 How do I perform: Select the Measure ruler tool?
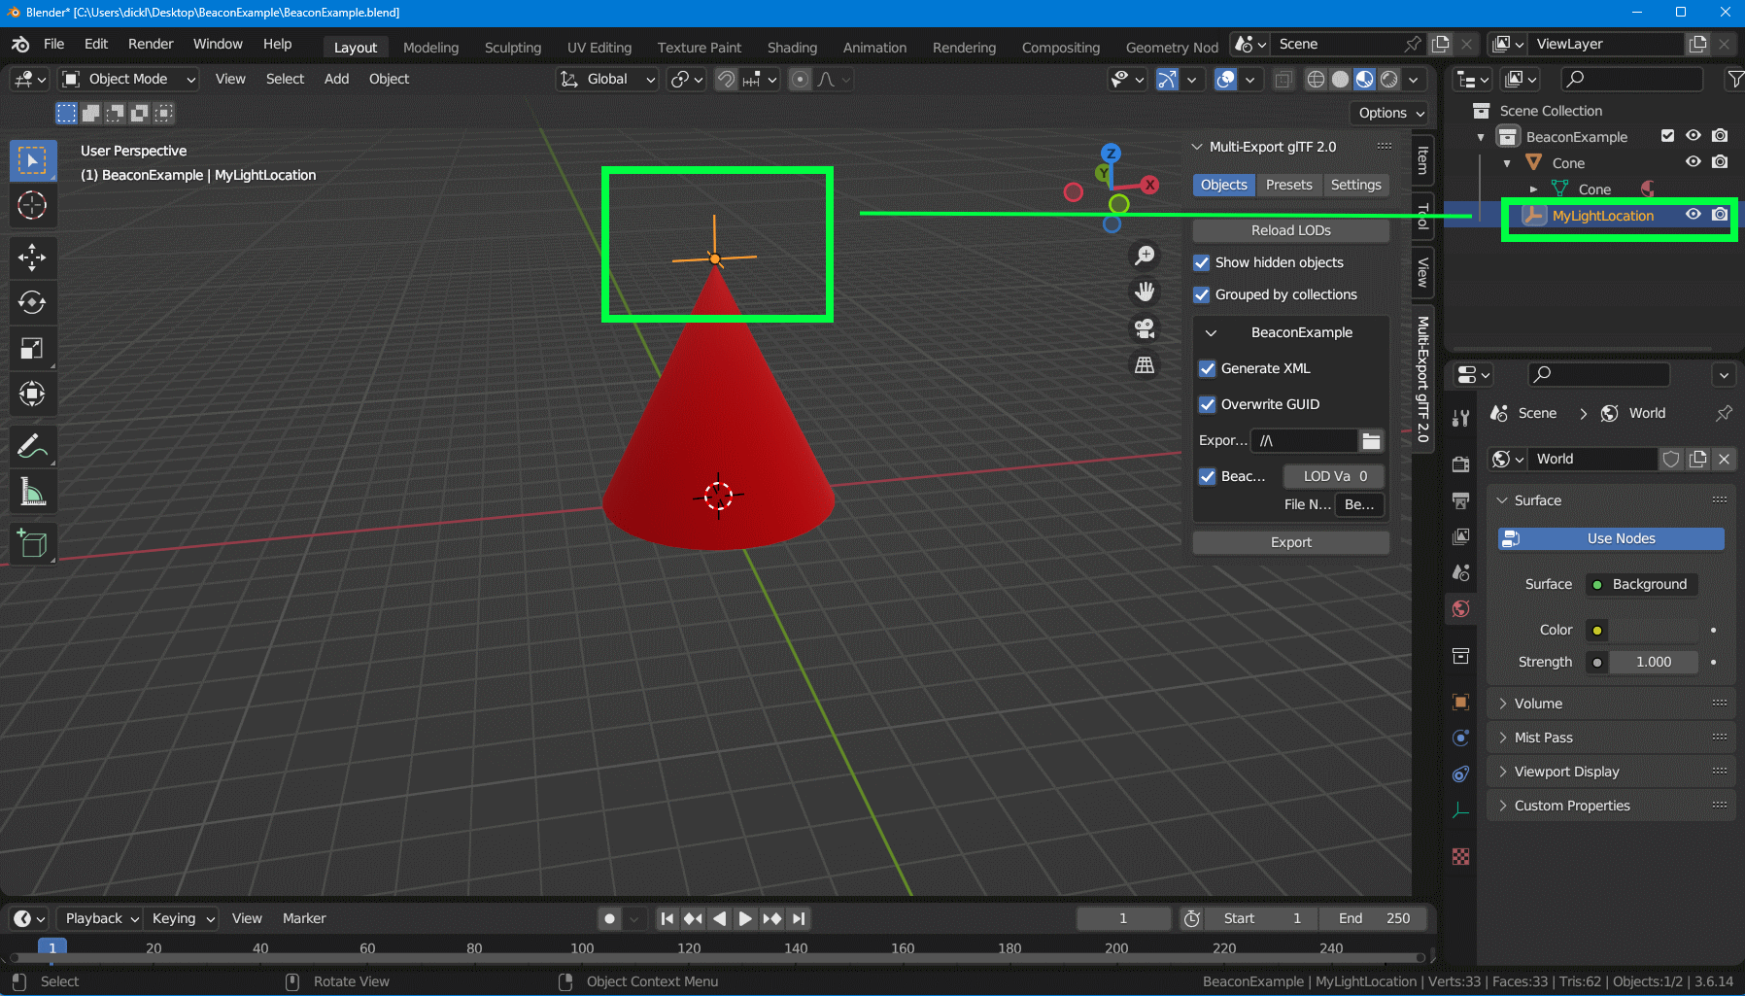pos(32,493)
